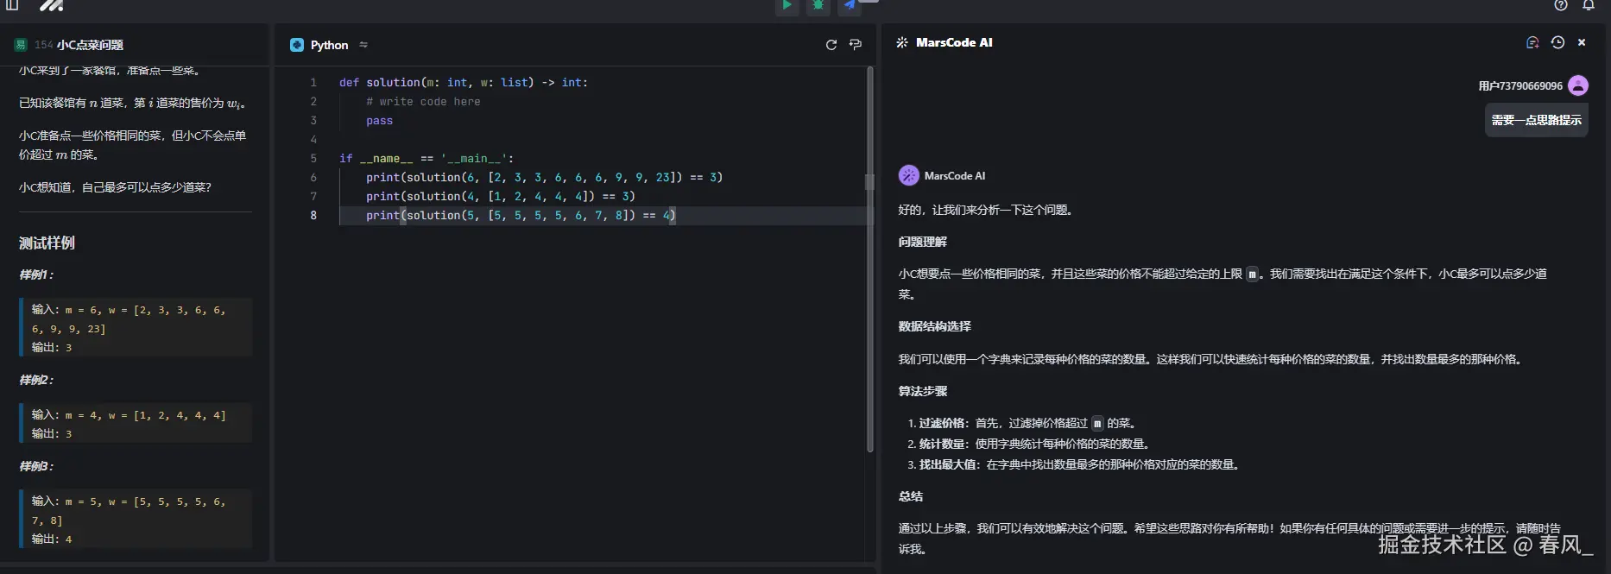Image resolution: width=1611 pixels, height=574 pixels.
Task: Switch language via arrows beside Python
Action: click(363, 45)
